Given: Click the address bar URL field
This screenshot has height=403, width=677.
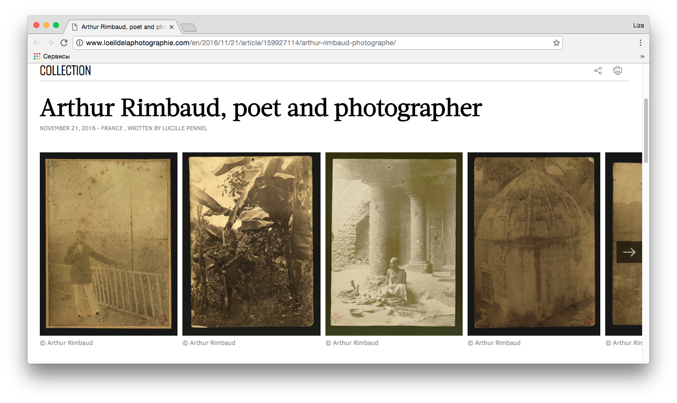Looking at the screenshot, I should pos(315,43).
